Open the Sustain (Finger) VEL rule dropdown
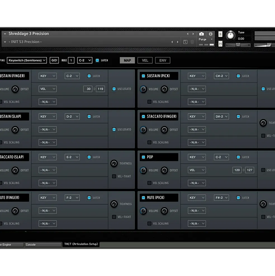Viewport: 275px width, 276px height. coord(48,89)
